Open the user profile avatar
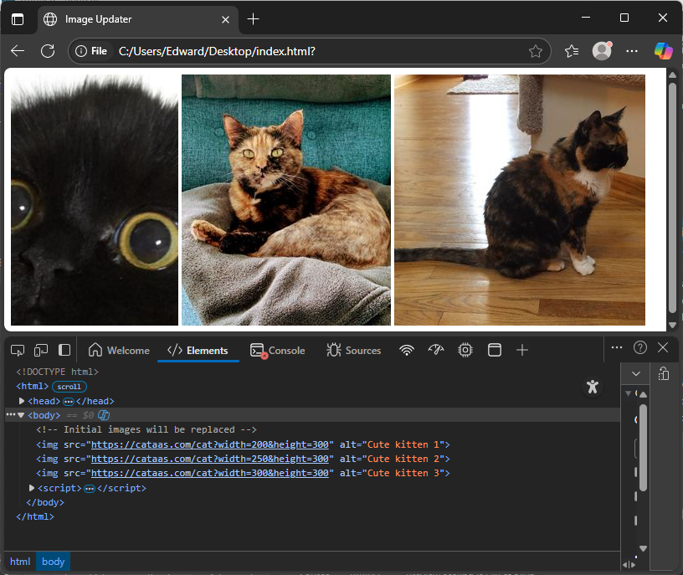Screen dimensions: 683x575 click(602, 51)
